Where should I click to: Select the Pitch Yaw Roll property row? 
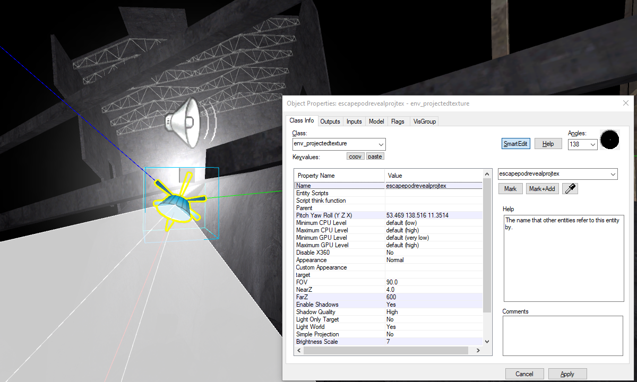(389, 215)
